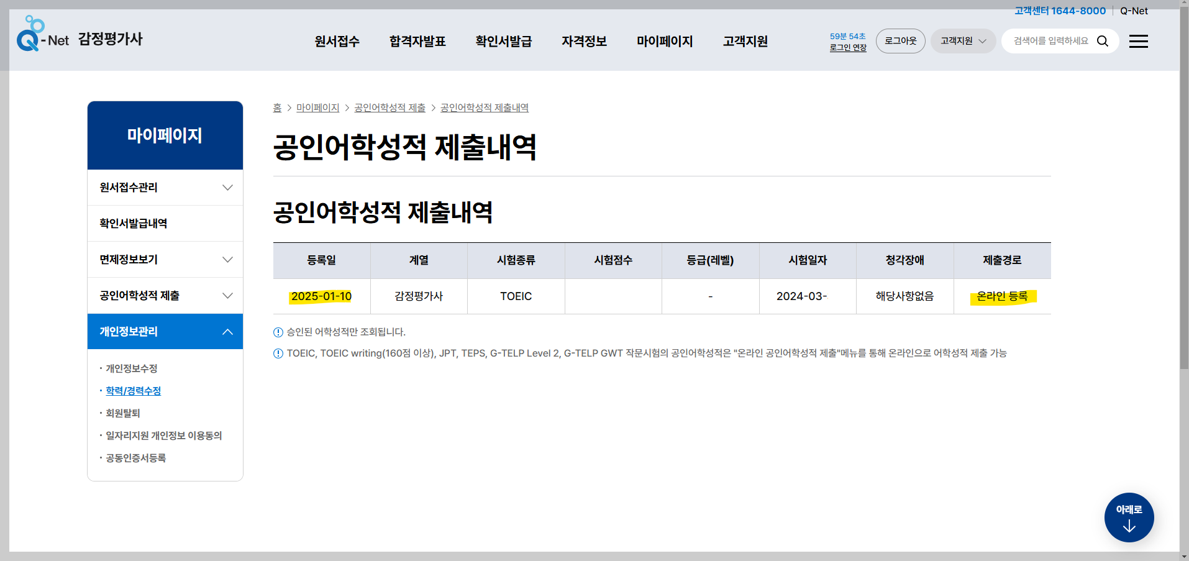Open the 자격정보 top menu
This screenshot has width=1189, height=561.
(x=584, y=41)
